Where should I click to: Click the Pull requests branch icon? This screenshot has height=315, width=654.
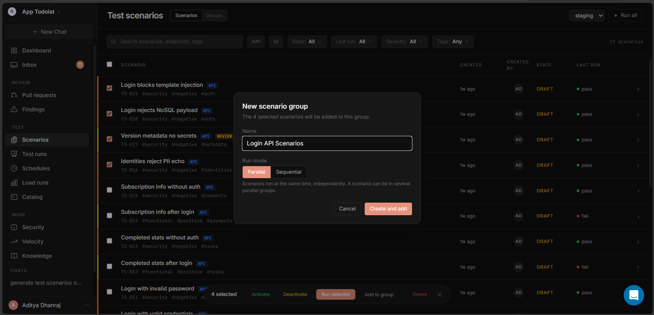pyautogui.click(x=14, y=95)
